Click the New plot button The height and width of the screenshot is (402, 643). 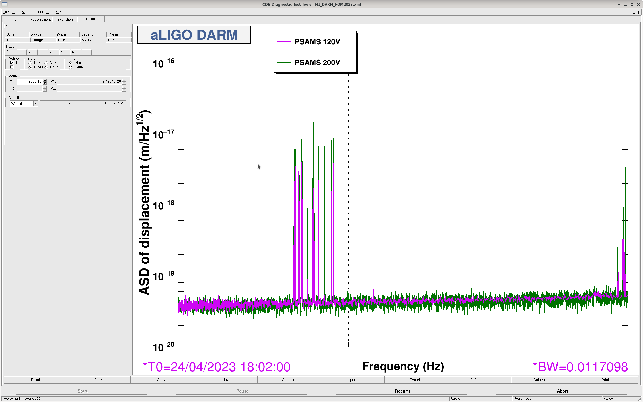[226, 380]
